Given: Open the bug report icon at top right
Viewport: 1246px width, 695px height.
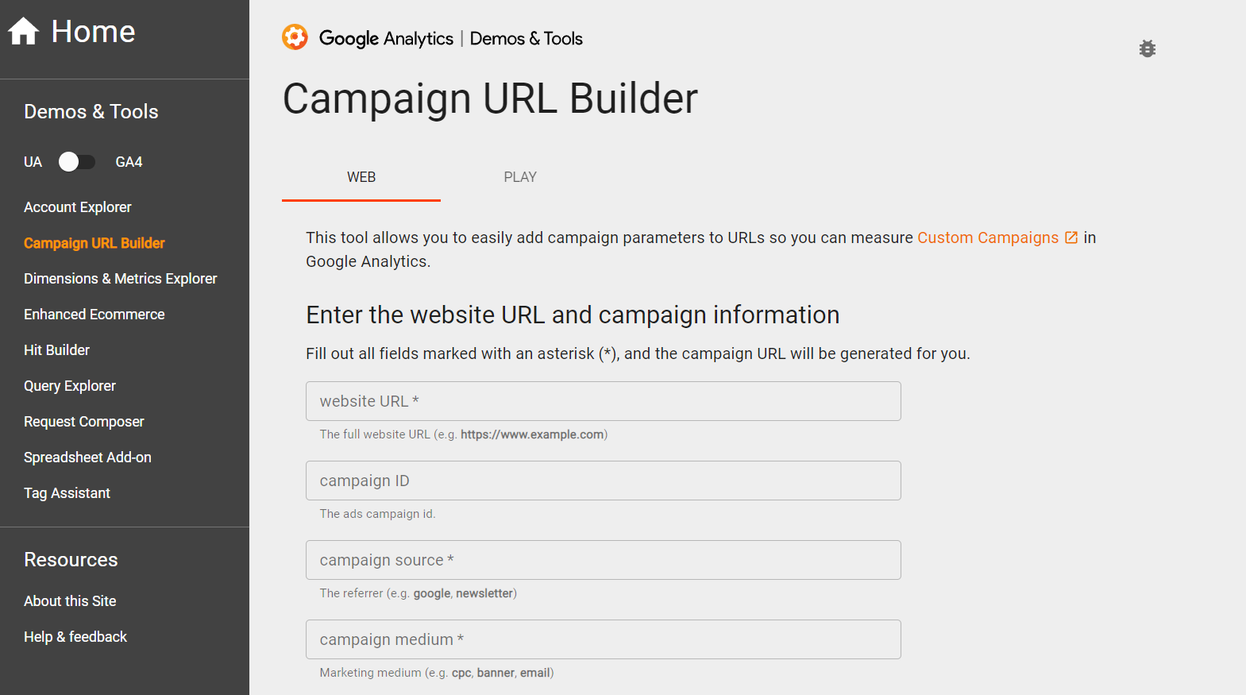Looking at the screenshot, I should (x=1148, y=48).
